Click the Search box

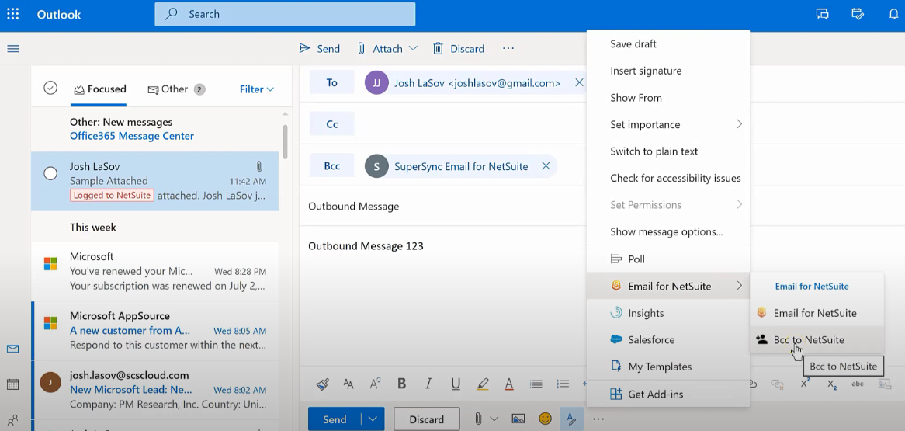coord(285,14)
